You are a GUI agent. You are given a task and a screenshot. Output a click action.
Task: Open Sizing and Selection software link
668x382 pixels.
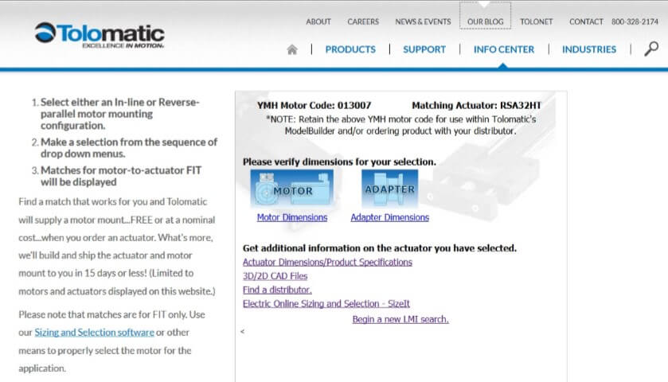[x=94, y=332]
